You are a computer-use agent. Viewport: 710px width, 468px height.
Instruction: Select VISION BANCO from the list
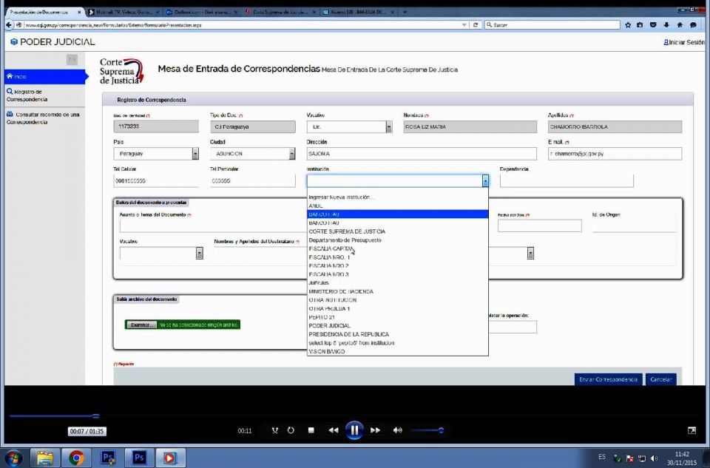coord(398,351)
